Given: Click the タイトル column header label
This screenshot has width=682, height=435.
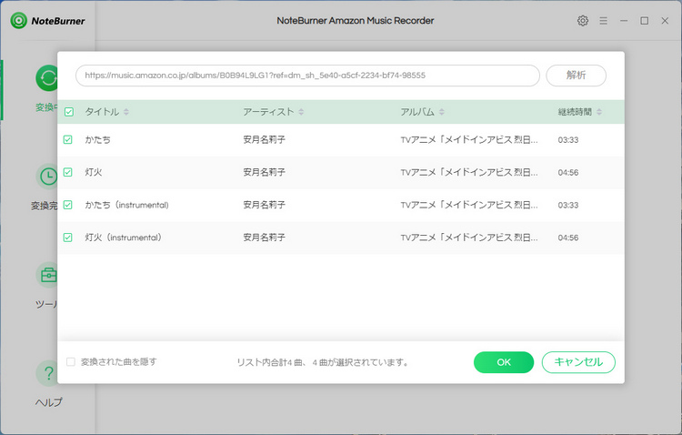Looking at the screenshot, I should click(x=102, y=112).
